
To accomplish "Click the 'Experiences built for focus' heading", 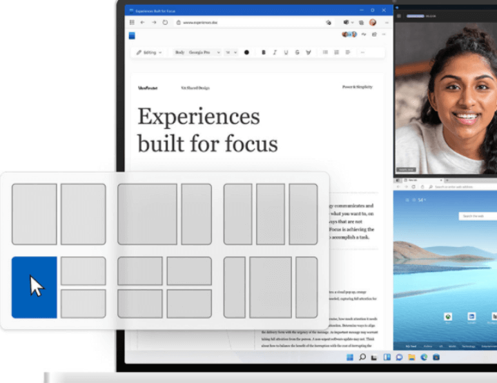I will click(x=208, y=130).
